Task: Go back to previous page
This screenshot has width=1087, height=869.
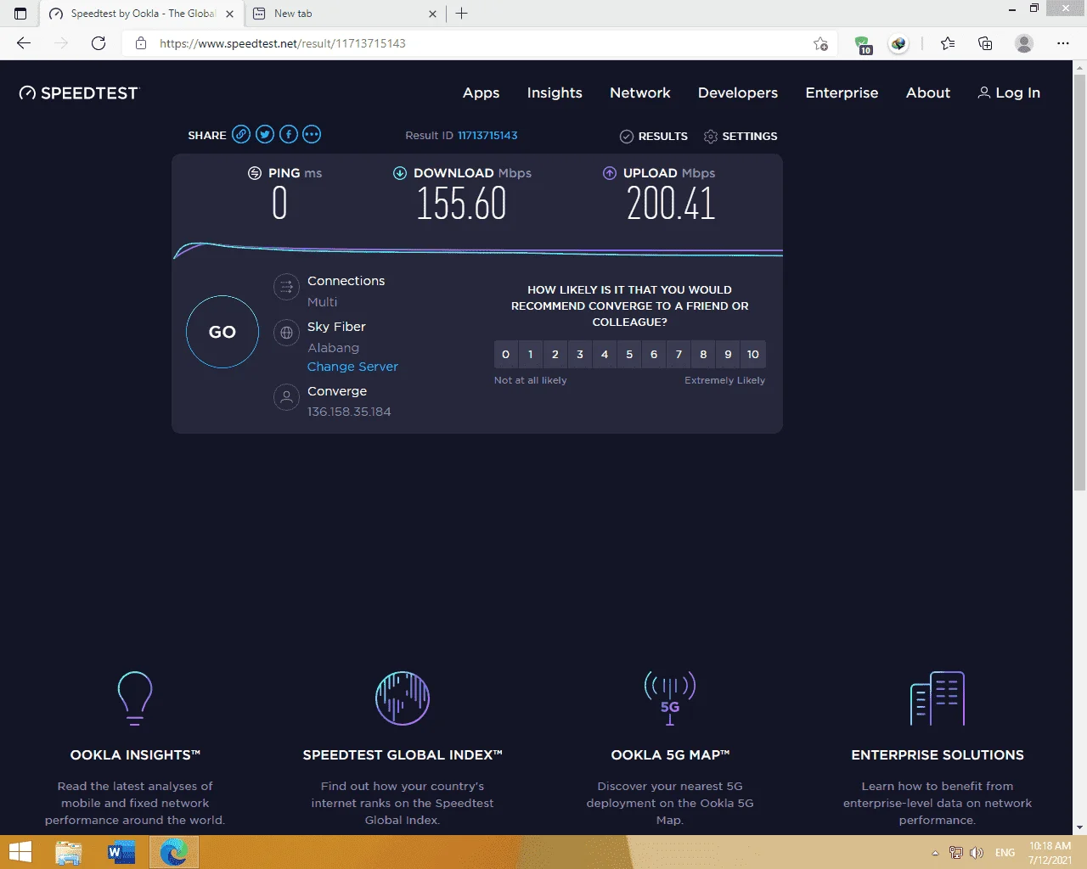Action: 24,43
